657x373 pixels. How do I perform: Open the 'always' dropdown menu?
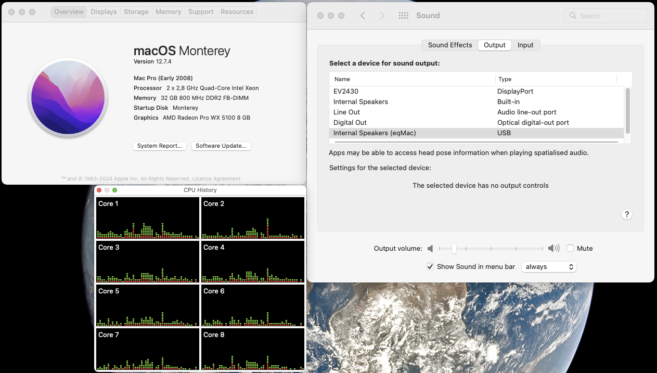[549, 266]
